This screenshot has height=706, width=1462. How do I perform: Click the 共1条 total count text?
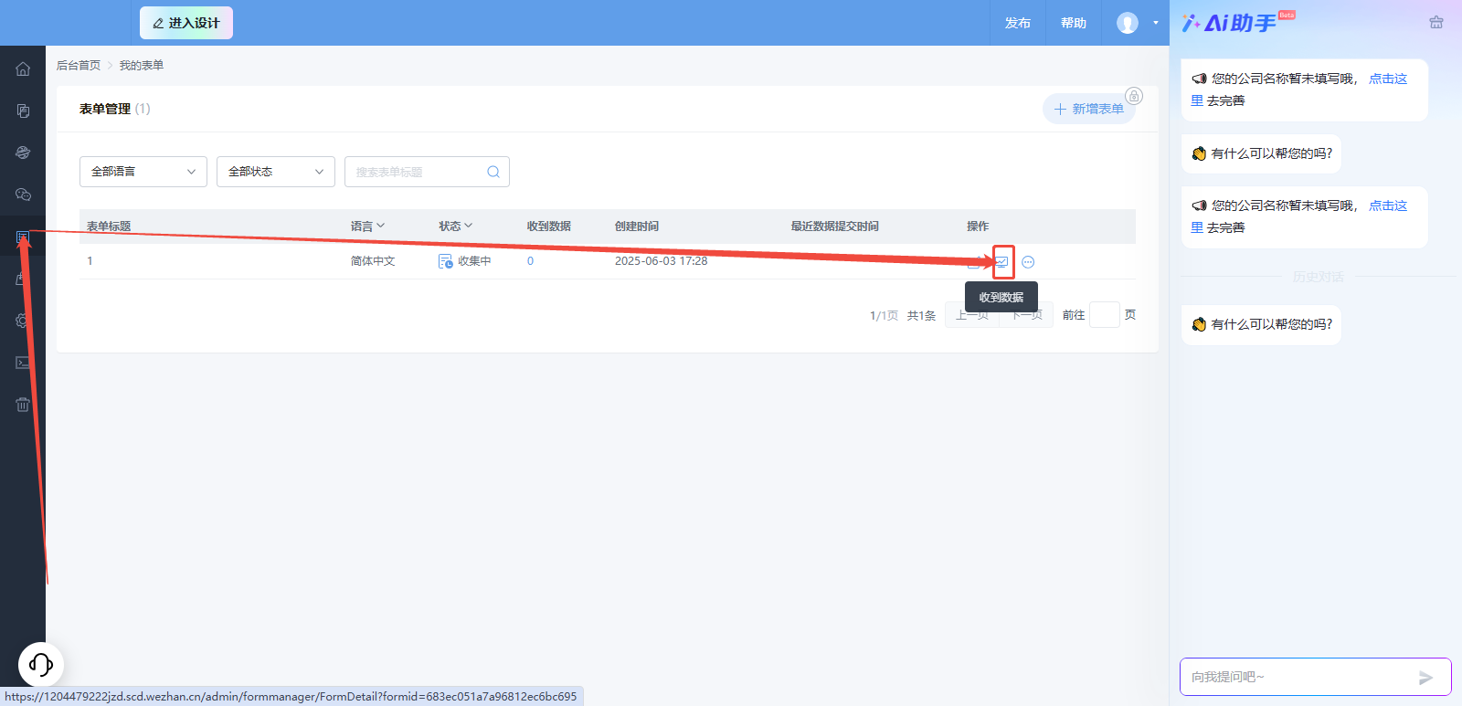[x=921, y=316]
